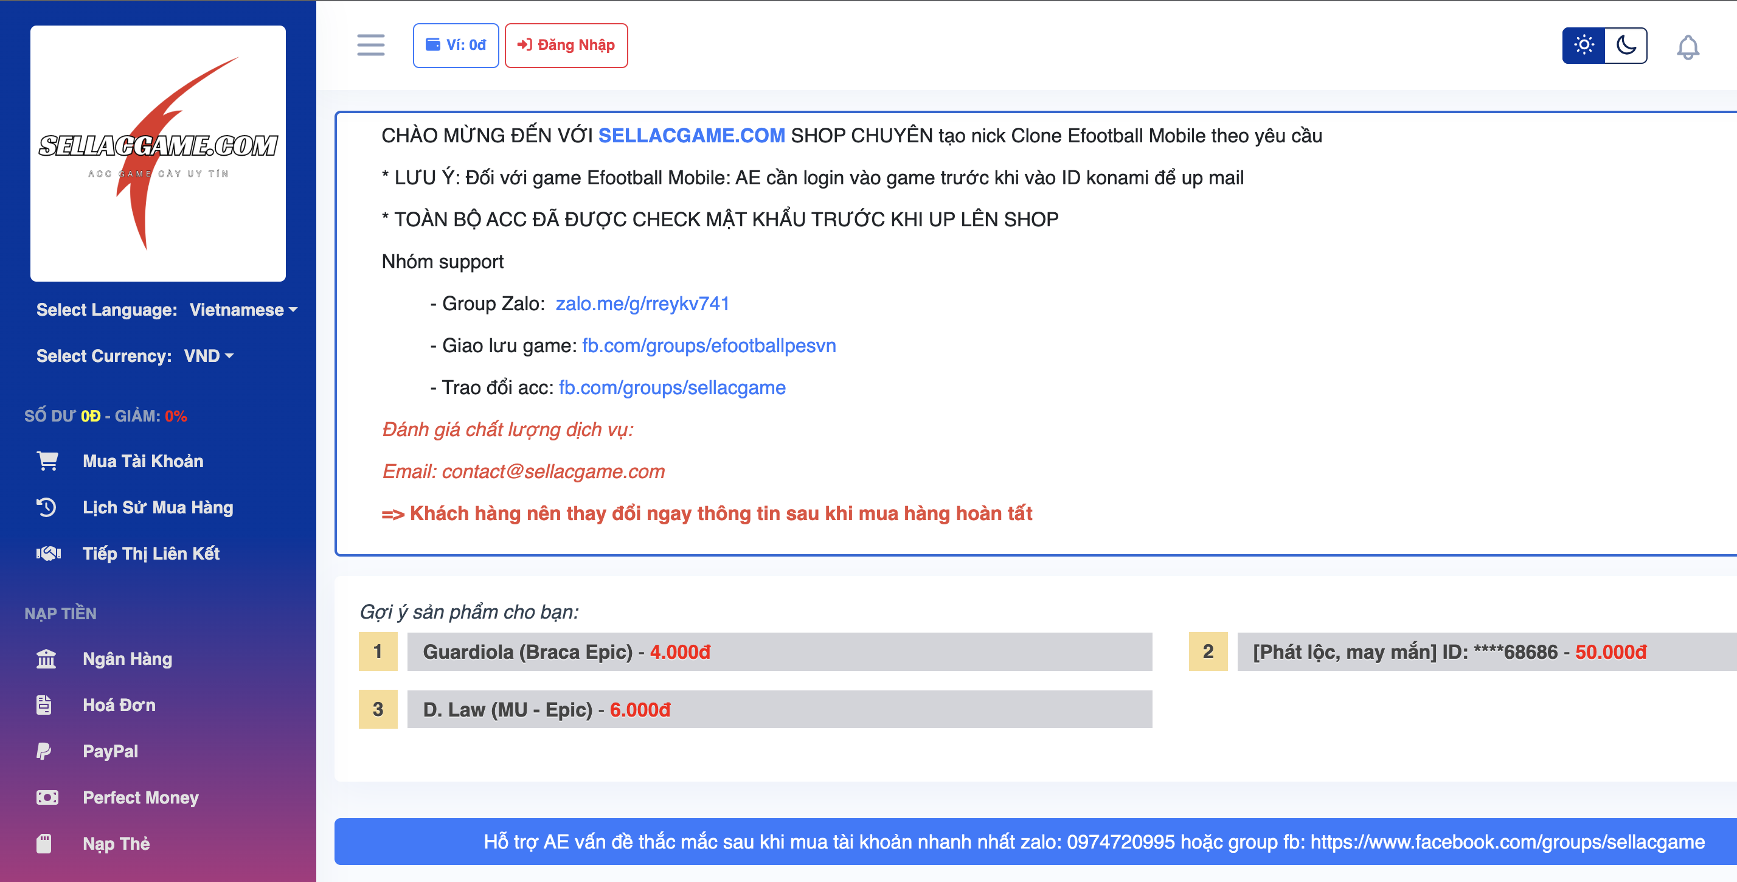This screenshot has width=1737, height=882.
Task: Click the Nạp Thẻ card icon
Action: point(44,844)
